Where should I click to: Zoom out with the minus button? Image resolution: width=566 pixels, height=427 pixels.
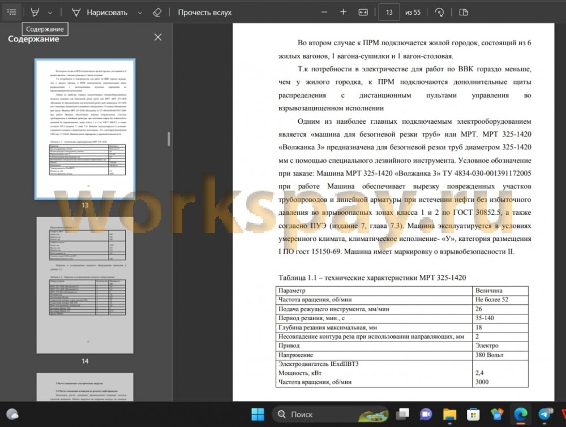pyautogui.click(x=324, y=12)
